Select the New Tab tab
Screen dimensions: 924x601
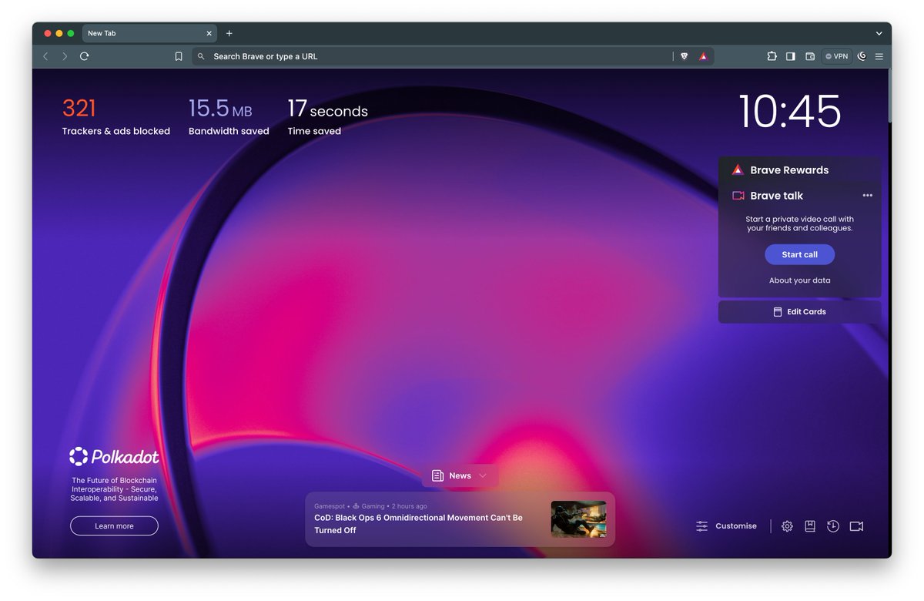point(149,34)
